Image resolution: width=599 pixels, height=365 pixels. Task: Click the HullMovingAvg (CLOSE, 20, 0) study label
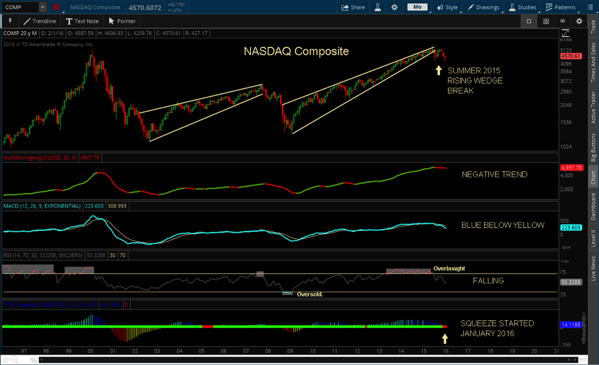tap(40, 157)
